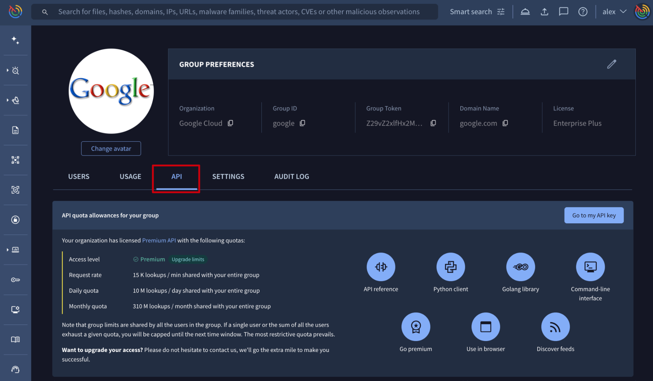
Task: Click the Upgrade limits badge
Action: point(188,259)
